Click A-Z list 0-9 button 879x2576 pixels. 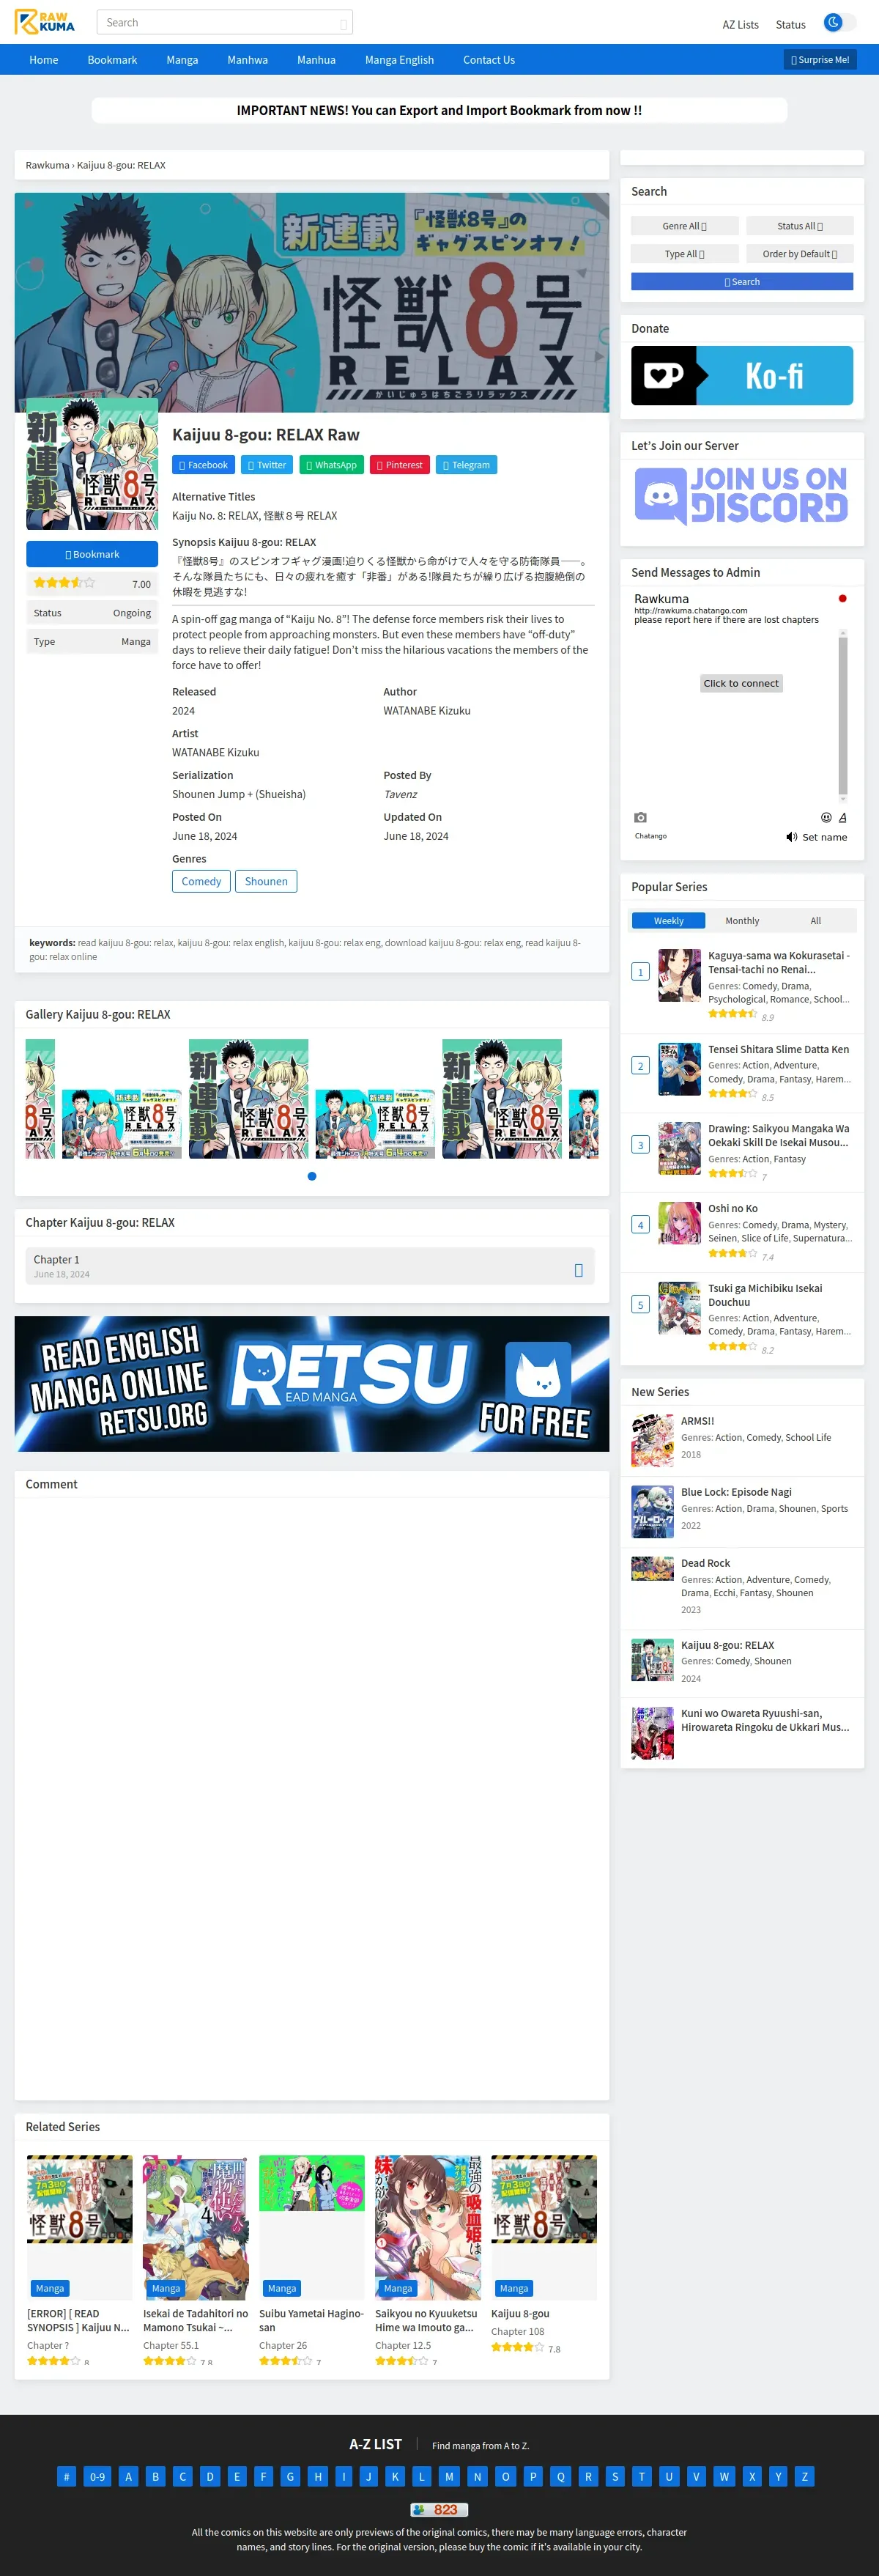[97, 2476]
